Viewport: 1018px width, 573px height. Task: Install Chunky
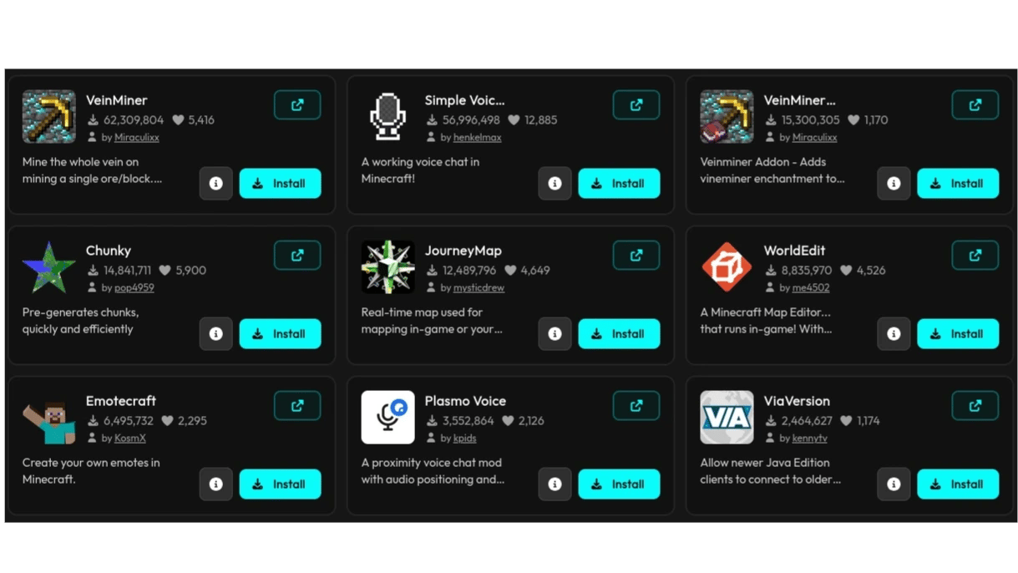coord(281,334)
